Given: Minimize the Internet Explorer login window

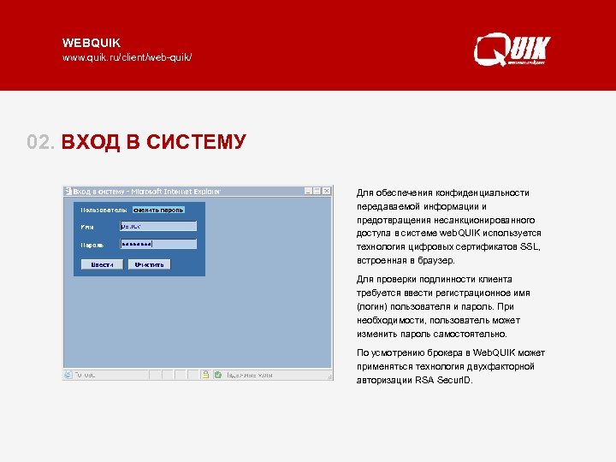Looking at the screenshot, I should point(308,191).
